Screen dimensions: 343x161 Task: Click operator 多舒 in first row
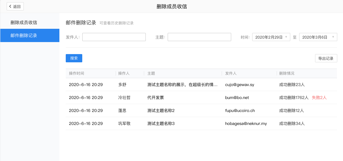point(122,85)
